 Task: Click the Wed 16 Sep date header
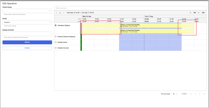(x=87, y=17)
